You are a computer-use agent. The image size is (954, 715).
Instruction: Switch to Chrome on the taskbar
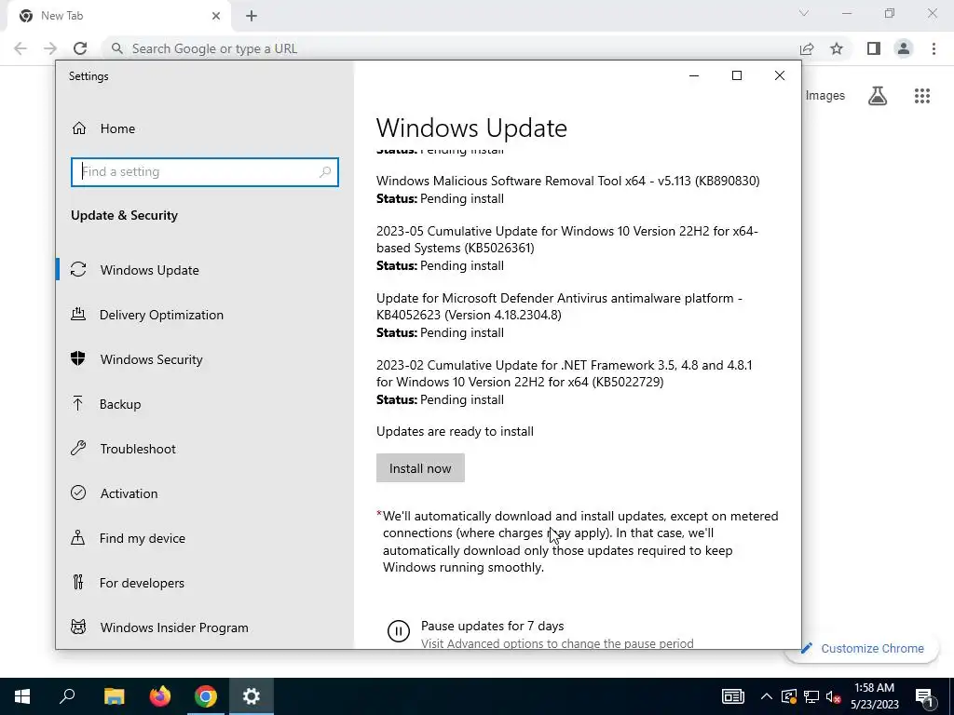206,696
